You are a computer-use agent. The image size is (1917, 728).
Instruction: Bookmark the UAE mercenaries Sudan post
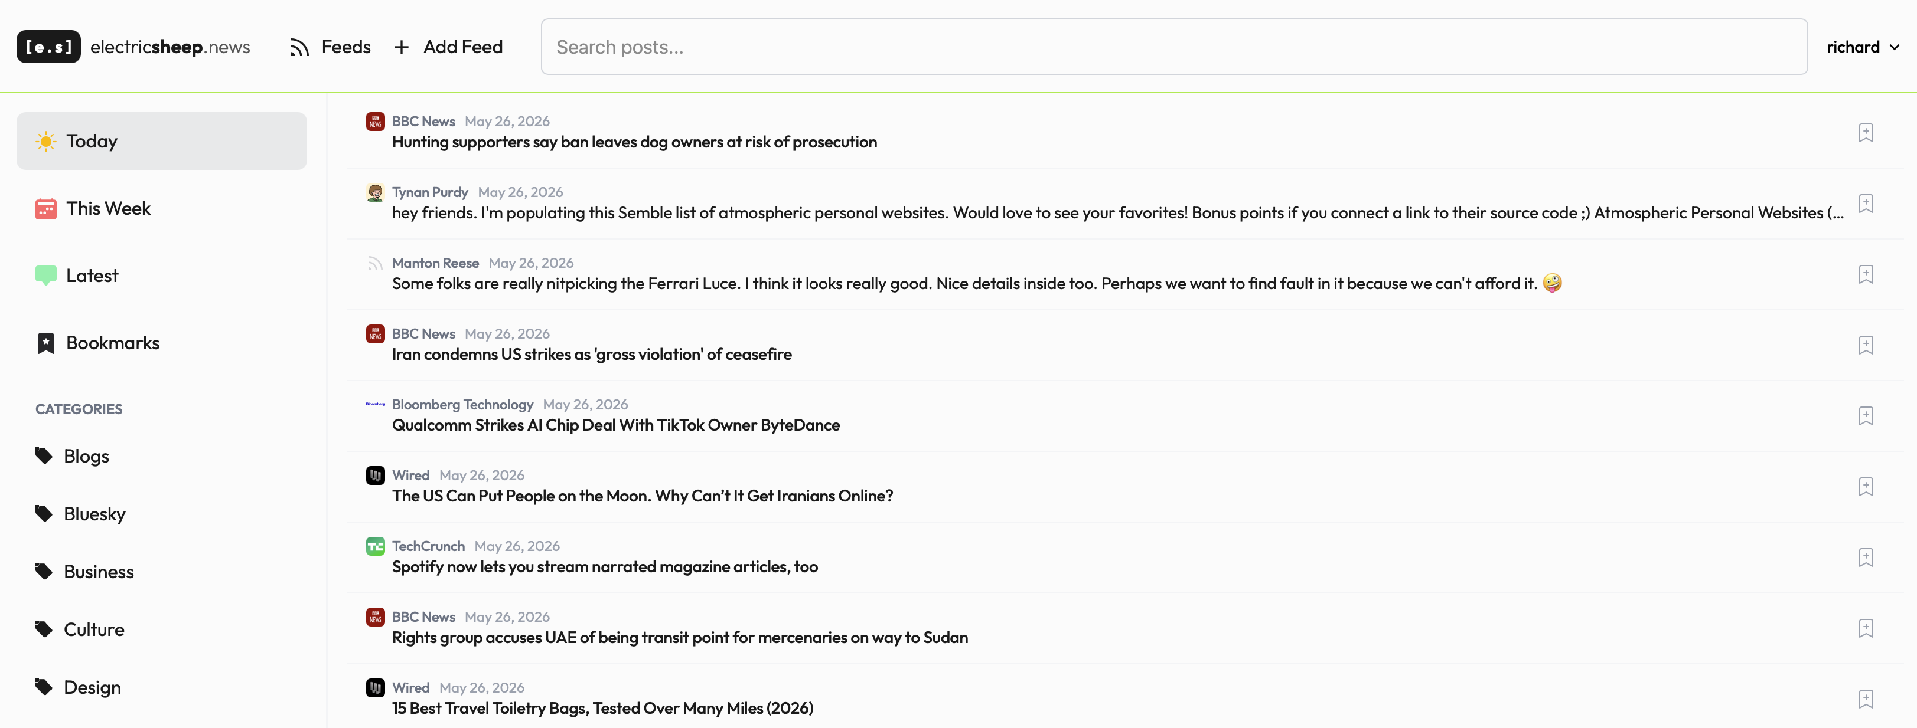click(1865, 628)
